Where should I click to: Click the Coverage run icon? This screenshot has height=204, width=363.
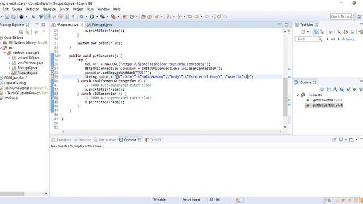[102, 16]
